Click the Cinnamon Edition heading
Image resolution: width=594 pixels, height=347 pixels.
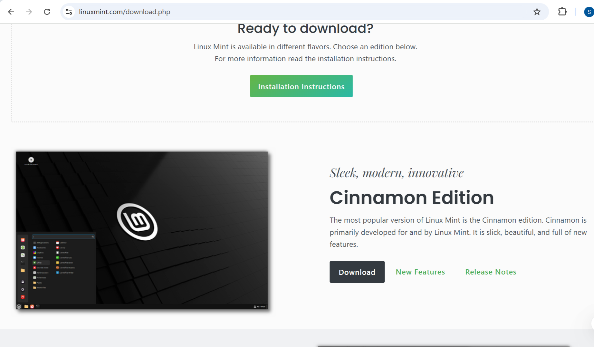tap(411, 198)
